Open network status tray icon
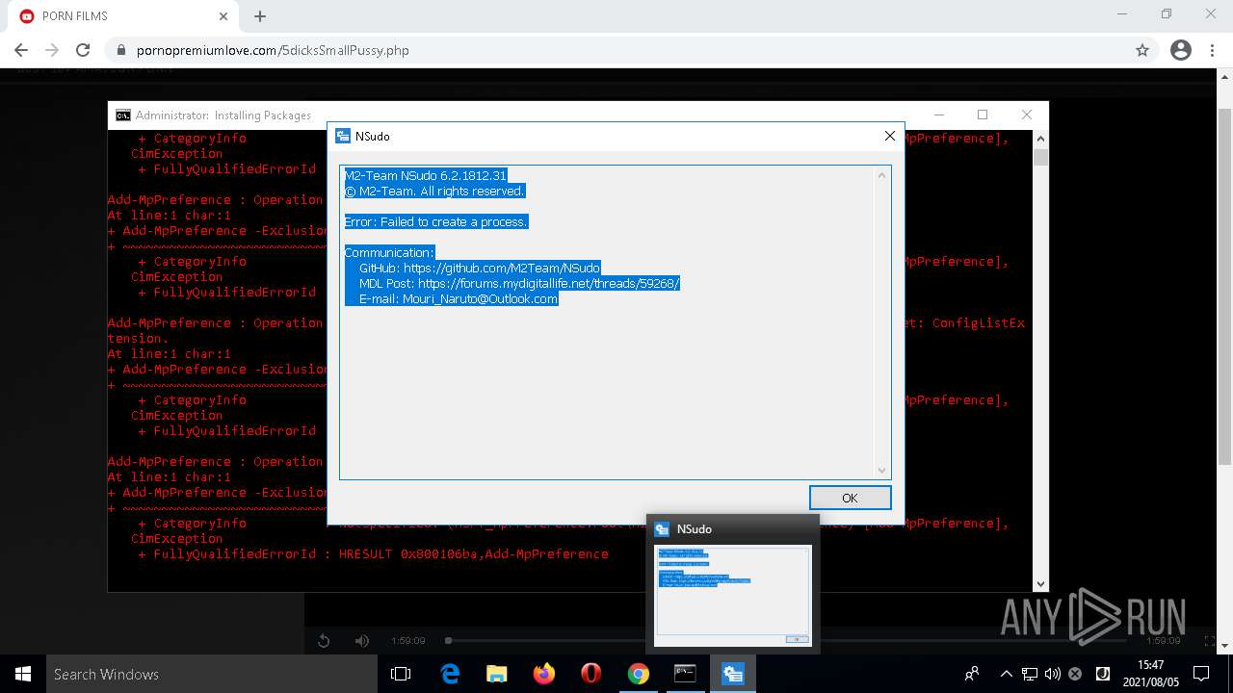 pos(1030,674)
